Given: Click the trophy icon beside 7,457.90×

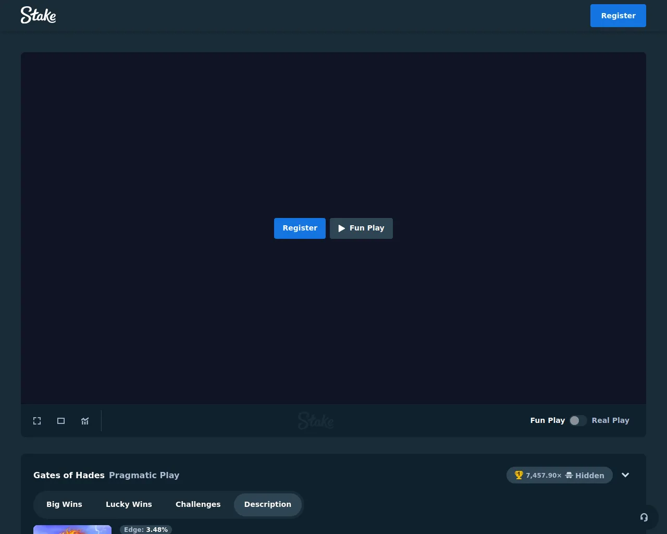Looking at the screenshot, I should click(518, 475).
